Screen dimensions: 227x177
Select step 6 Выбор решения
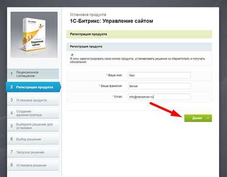coord(33,139)
